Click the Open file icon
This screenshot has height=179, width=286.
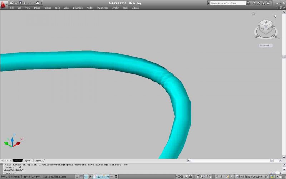coord(16,3)
